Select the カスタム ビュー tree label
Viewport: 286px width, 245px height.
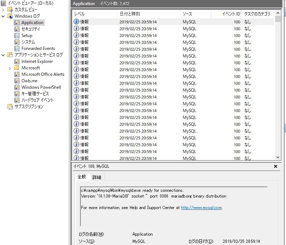(26, 10)
